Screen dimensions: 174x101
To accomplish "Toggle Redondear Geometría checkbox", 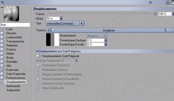I will click(x=38, y=65).
